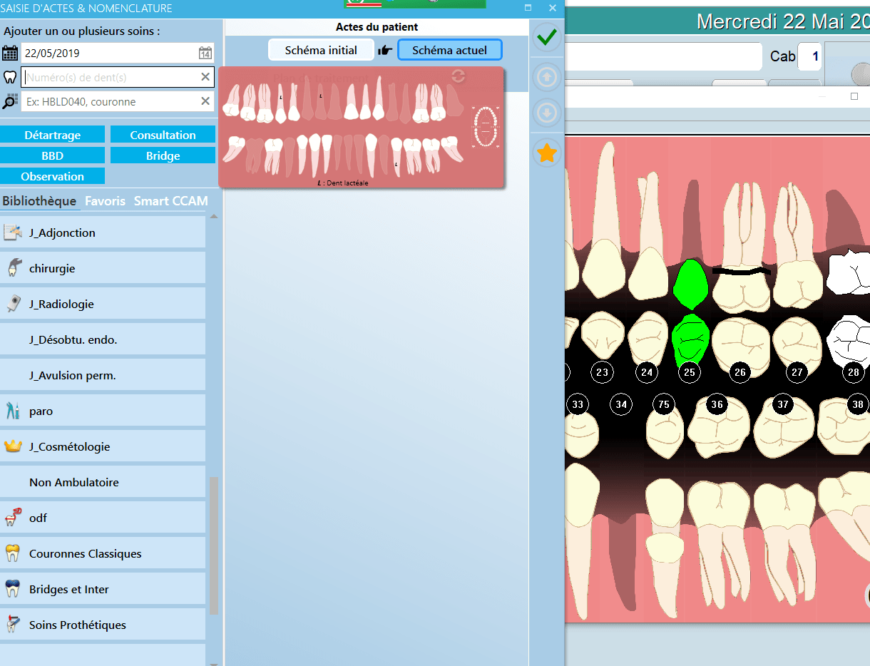Select tooth number 26 marker

tap(739, 372)
